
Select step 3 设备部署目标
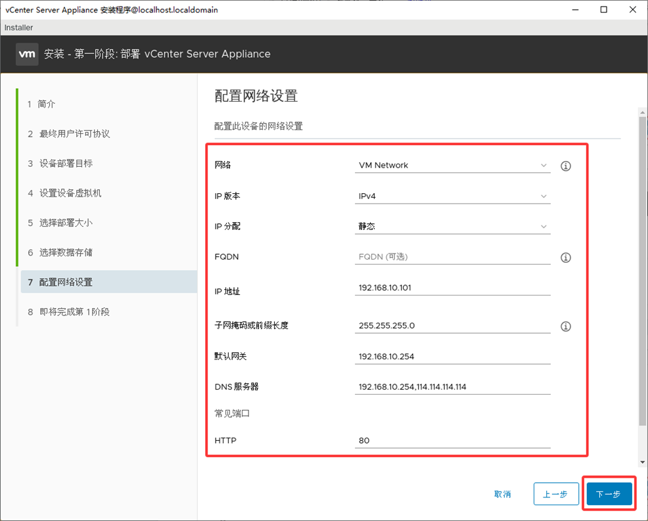point(65,164)
